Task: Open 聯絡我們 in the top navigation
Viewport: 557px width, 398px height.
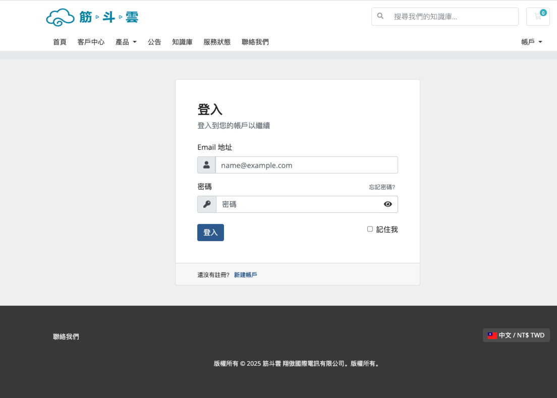Action: click(x=255, y=42)
